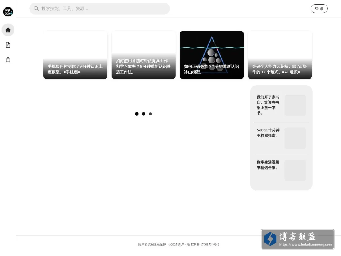The image size is (341, 256).
Task: Click the 登录 login button
Action: coord(319,9)
